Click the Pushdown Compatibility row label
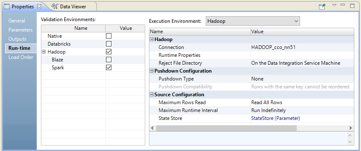The image size is (361, 151). pos(185,87)
